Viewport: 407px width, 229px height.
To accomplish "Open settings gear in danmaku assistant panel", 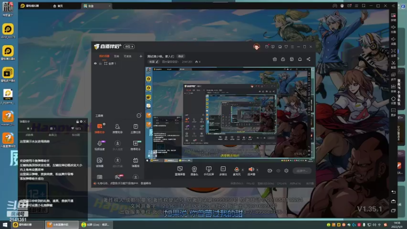I will coord(81,122).
